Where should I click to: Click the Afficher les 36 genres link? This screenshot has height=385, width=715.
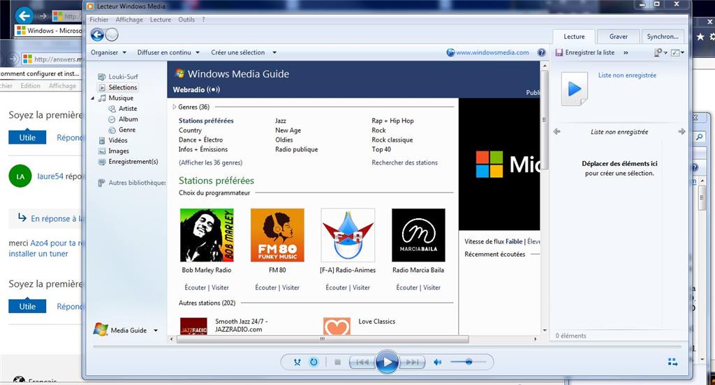point(211,163)
